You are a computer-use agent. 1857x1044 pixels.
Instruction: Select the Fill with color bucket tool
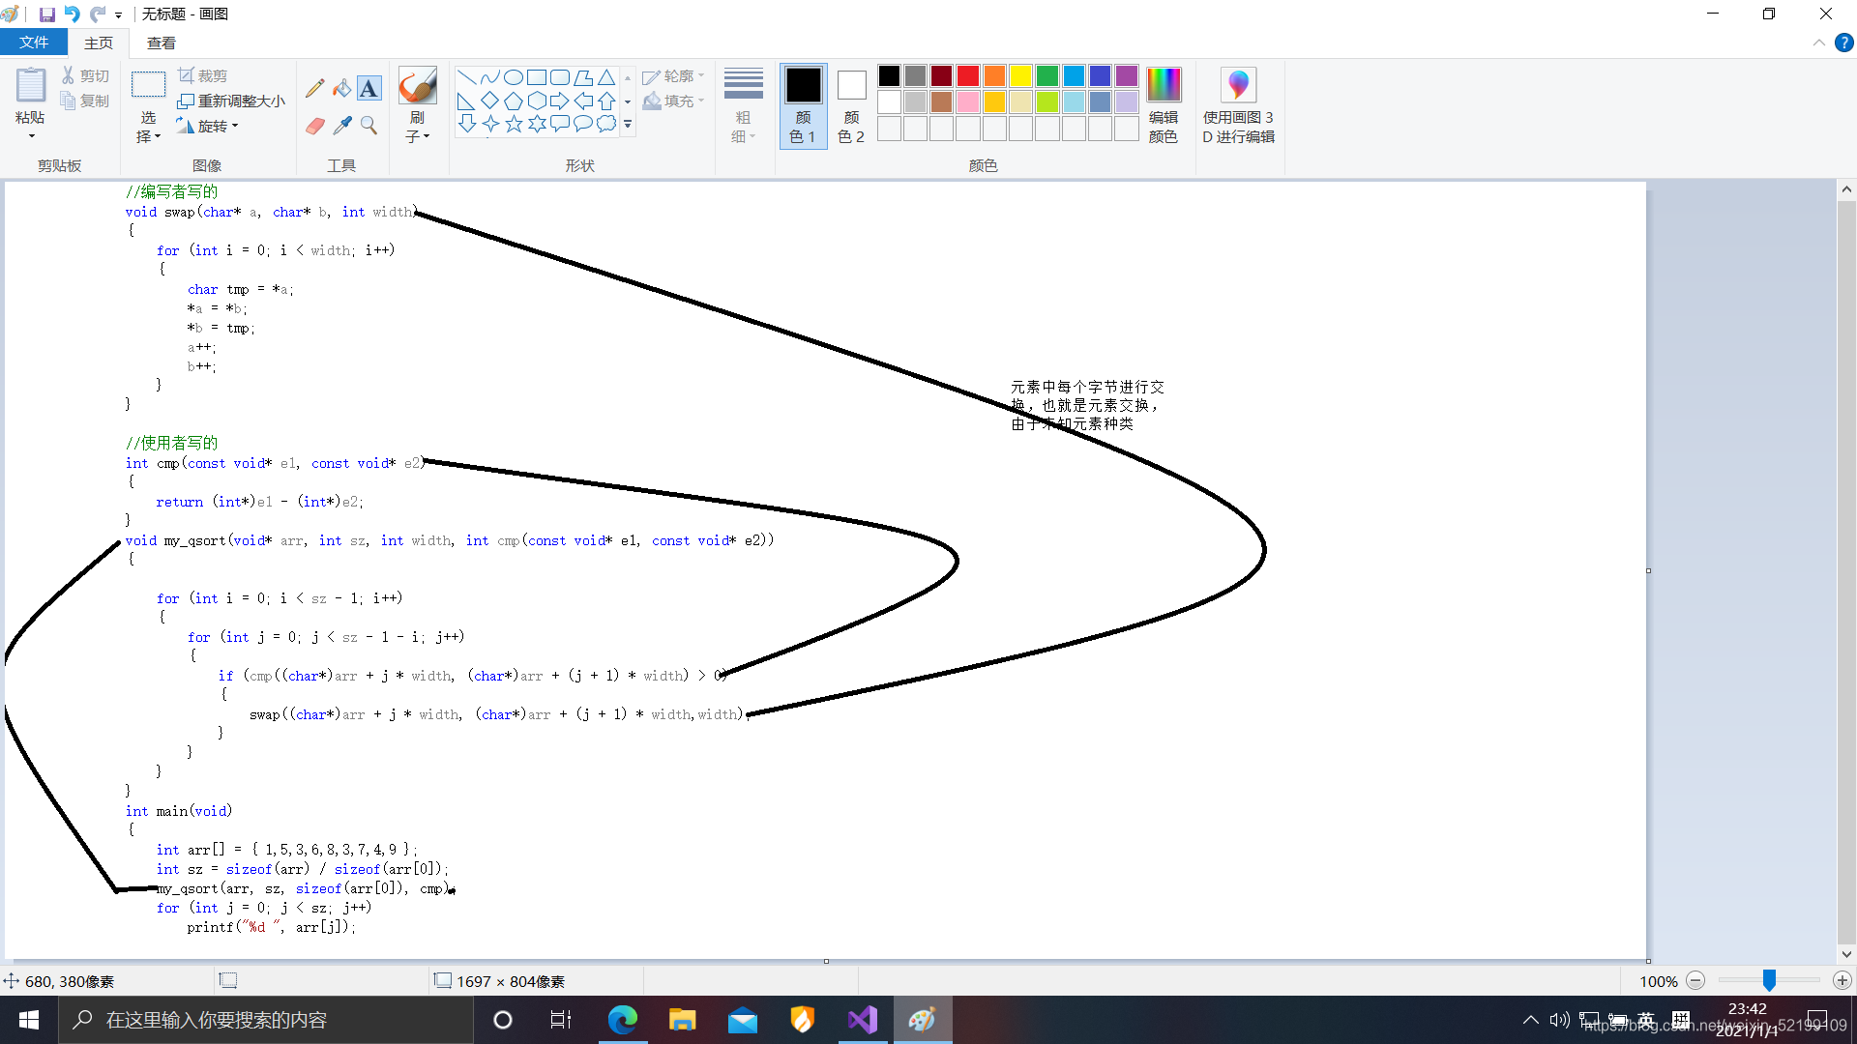[x=341, y=88]
